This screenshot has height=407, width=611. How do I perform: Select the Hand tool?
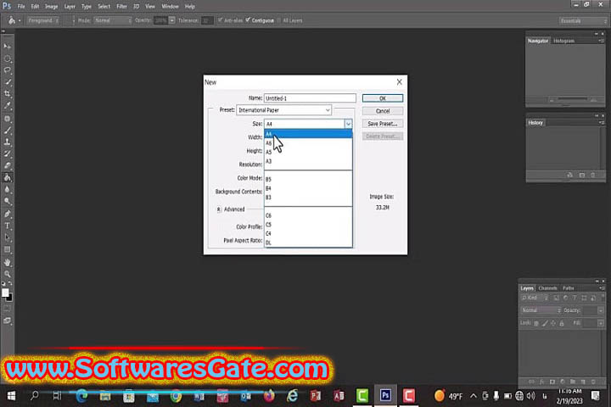click(7, 262)
